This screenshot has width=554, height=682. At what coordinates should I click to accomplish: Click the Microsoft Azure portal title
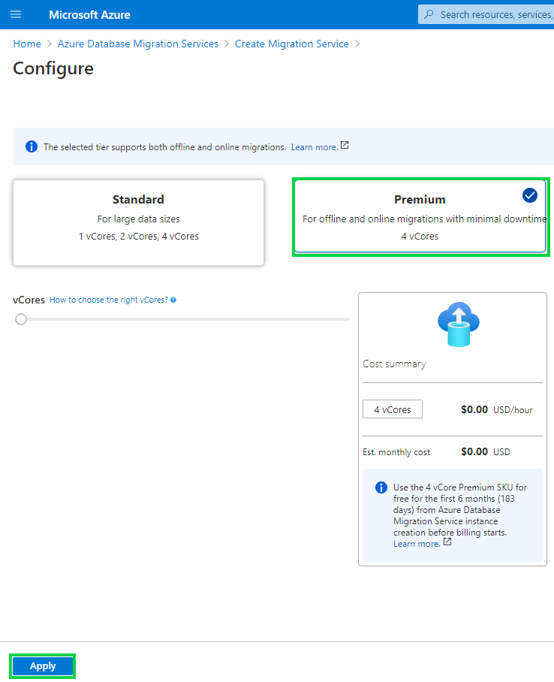89,15
